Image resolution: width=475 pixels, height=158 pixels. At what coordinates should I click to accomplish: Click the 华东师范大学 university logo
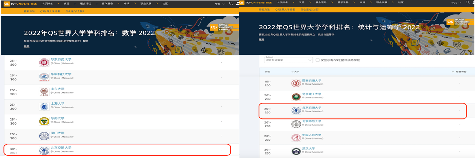click(44, 62)
